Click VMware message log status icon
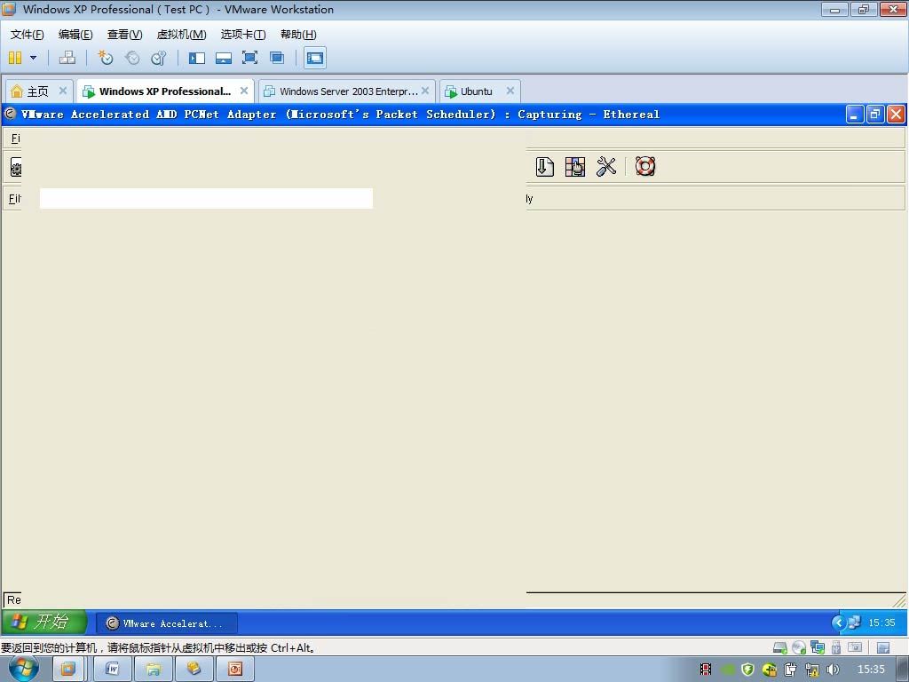Viewport: 909px width, 682px height. click(x=883, y=647)
